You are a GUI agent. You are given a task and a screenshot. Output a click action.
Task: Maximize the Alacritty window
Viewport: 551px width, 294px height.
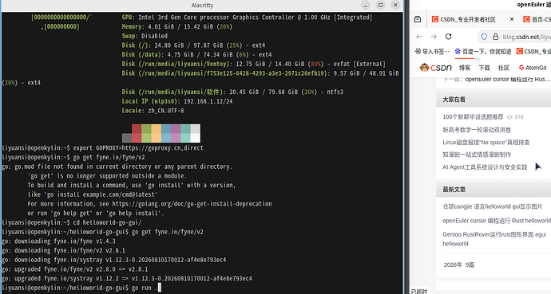[381, 5]
